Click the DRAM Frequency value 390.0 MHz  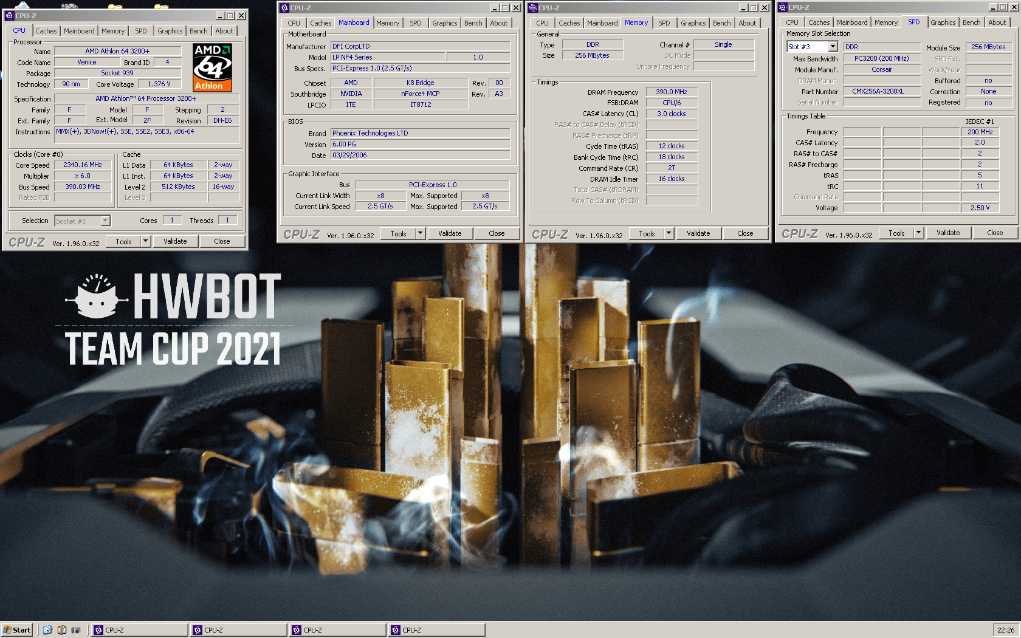click(x=672, y=92)
